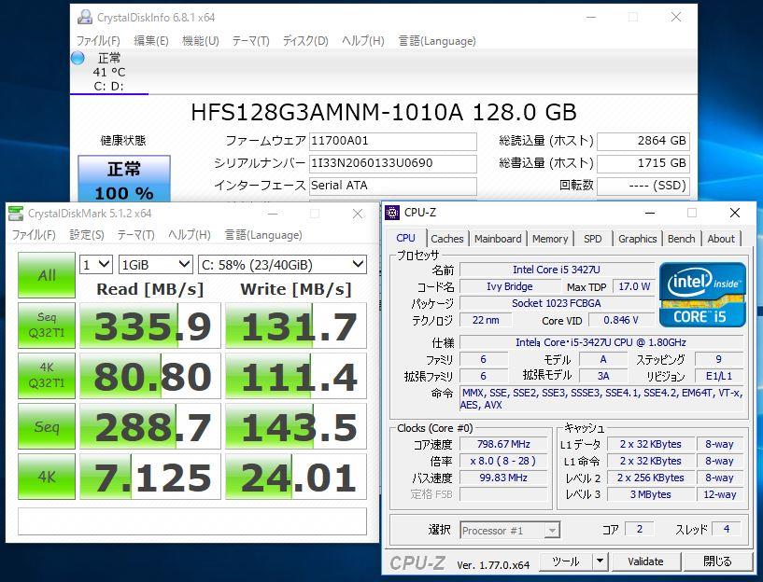Click the Seq Q32T1 read result 335.9

click(x=150, y=326)
